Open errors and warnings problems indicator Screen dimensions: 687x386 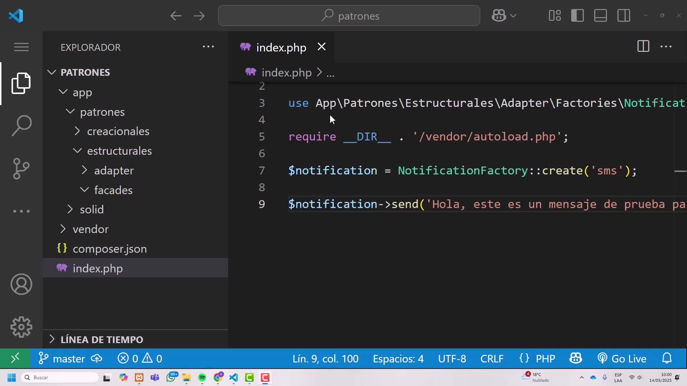coord(140,358)
